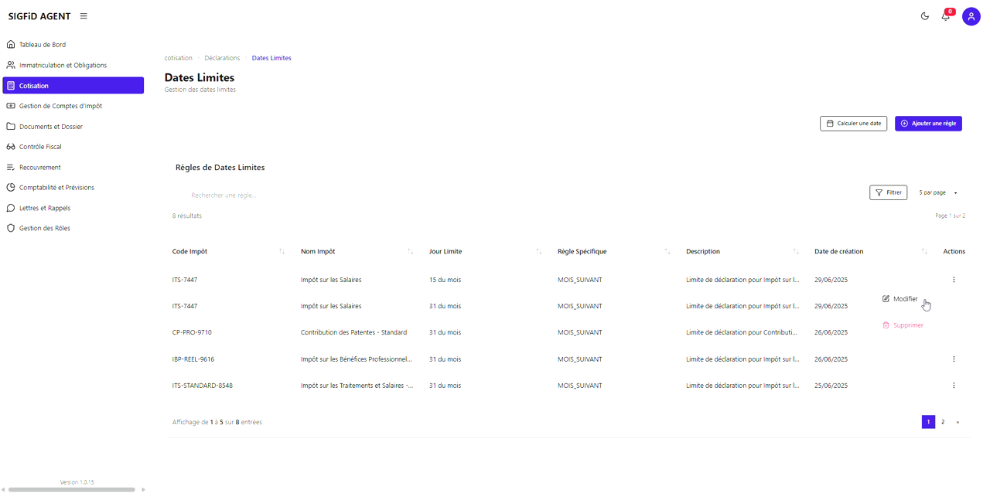This screenshot has height=493, width=990.
Task: Open the user profile avatar
Action: (x=971, y=16)
